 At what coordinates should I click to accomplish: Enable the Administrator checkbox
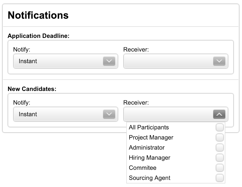point(220,148)
